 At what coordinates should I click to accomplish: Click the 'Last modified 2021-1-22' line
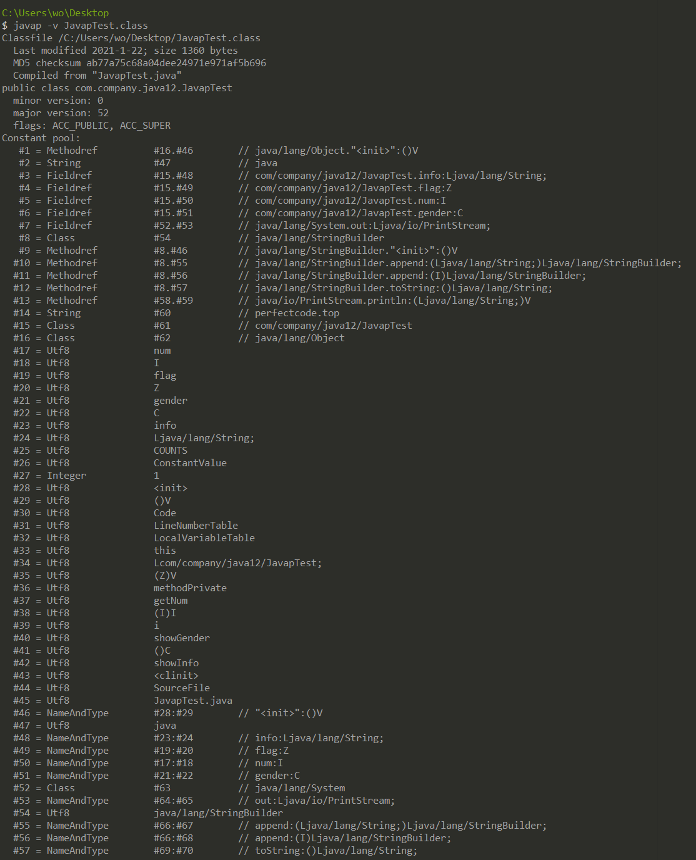click(125, 51)
